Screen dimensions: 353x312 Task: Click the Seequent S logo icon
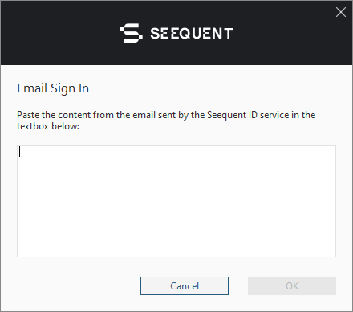click(131, 33)
